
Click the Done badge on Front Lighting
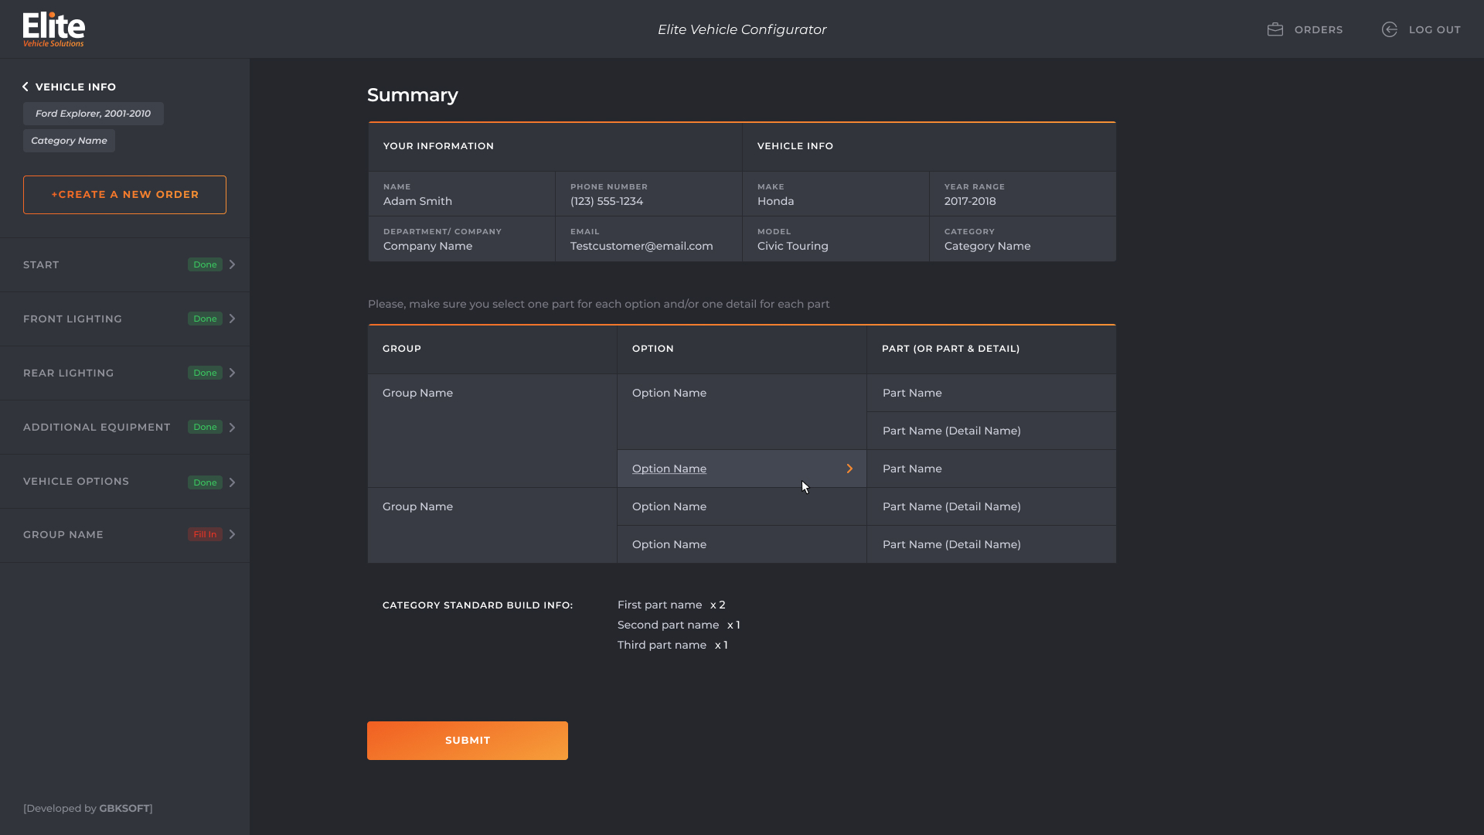205,319
